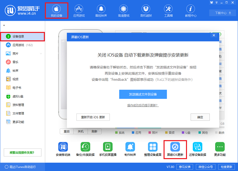The width and height of the screenshot is (238, 171).
Task: Click the i4 爱思助手 logo
Action: point(22,11)
